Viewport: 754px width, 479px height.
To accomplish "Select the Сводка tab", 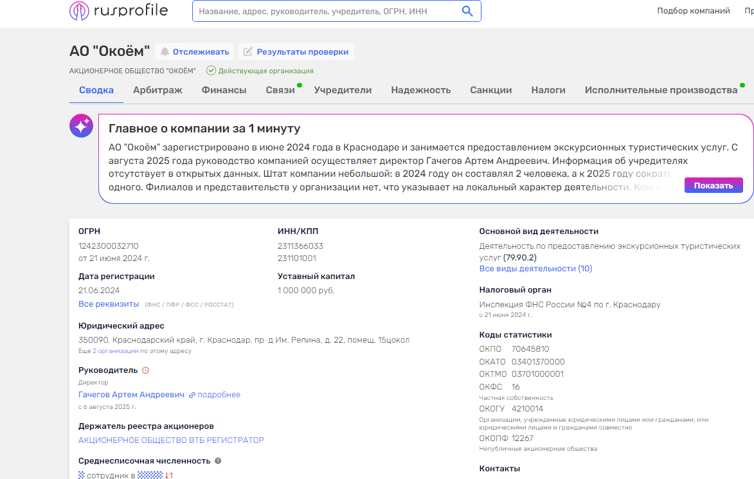I will point(96,90).
